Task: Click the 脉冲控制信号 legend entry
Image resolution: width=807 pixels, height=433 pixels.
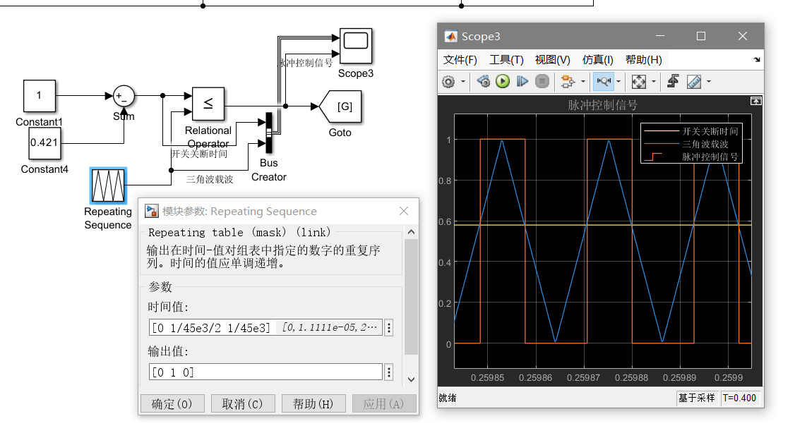Action: (x=691, y=157)
